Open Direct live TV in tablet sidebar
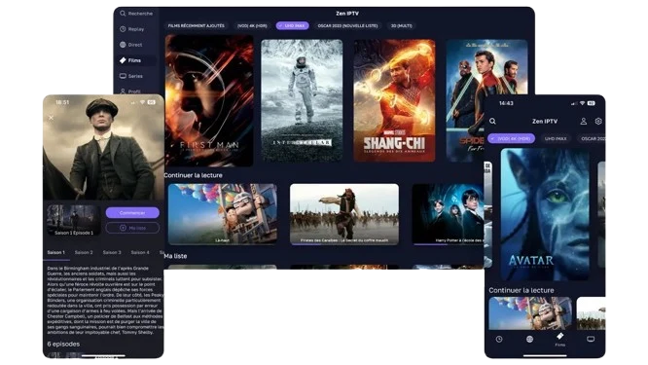 pos(131,45)
